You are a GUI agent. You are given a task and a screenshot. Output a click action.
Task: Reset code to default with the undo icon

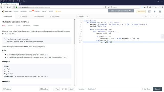coord(150,16)
